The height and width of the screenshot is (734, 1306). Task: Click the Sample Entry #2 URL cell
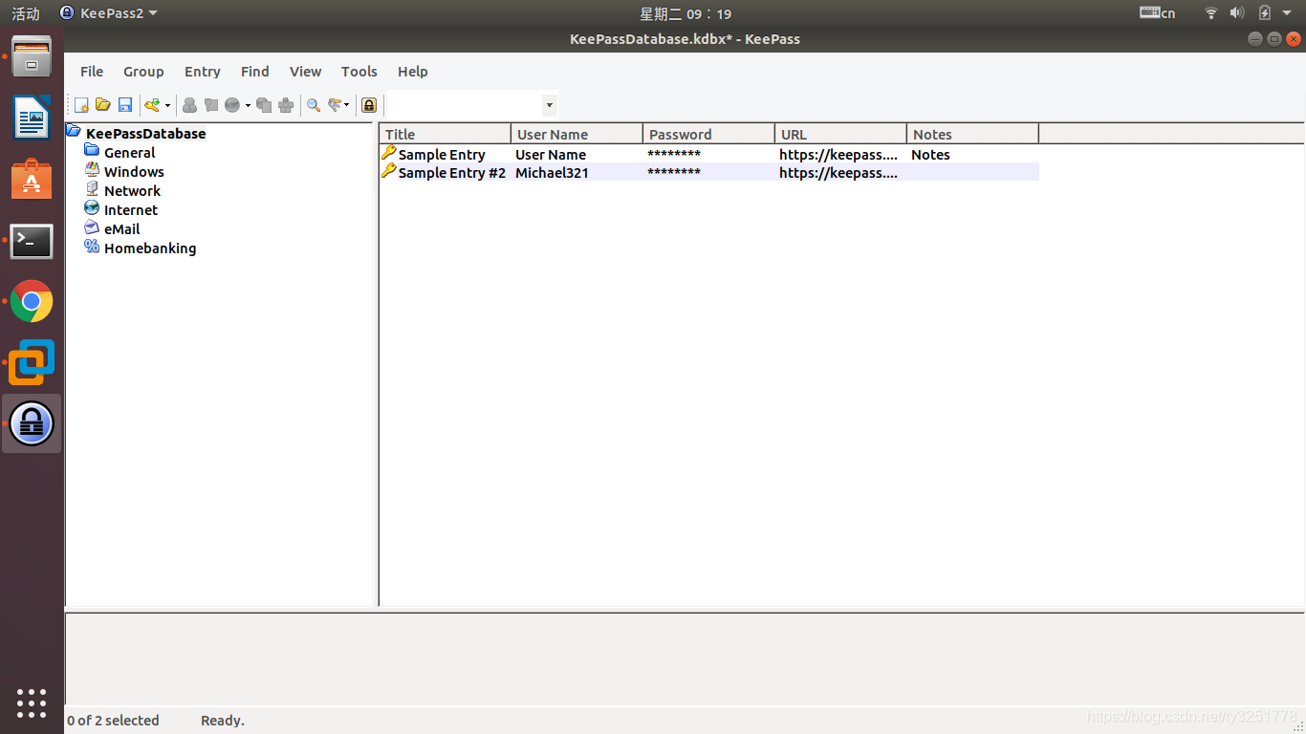coord(838,173)
